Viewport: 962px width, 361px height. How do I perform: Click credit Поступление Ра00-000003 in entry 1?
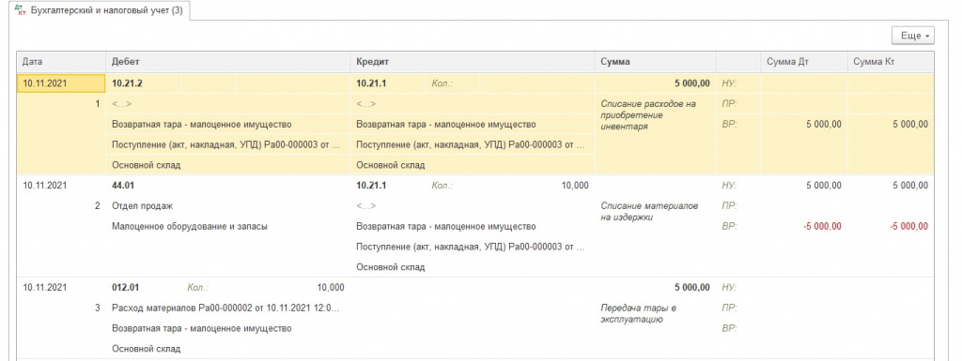(470, 145)
